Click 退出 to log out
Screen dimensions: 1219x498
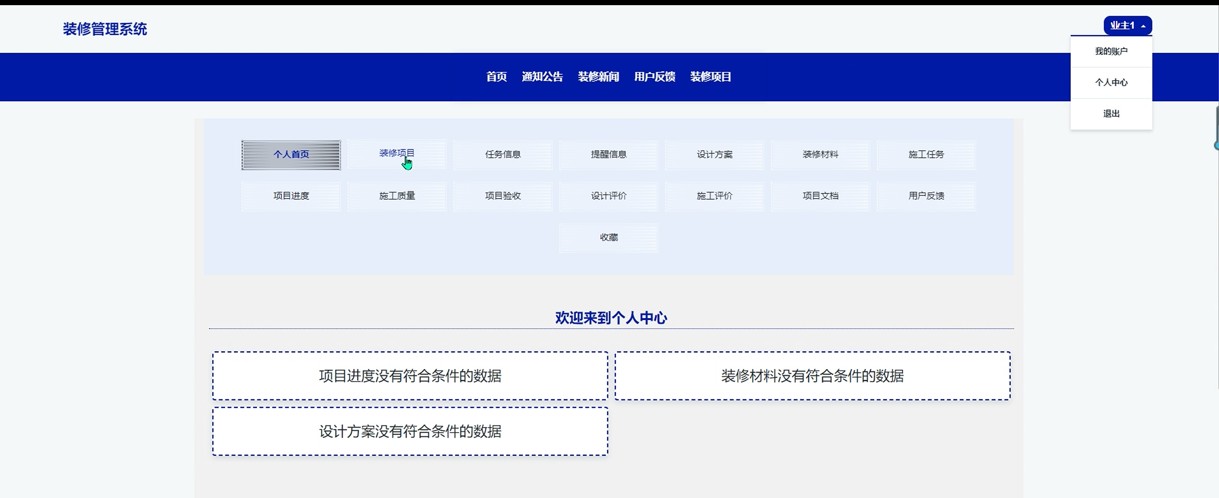pos(1111,113)
